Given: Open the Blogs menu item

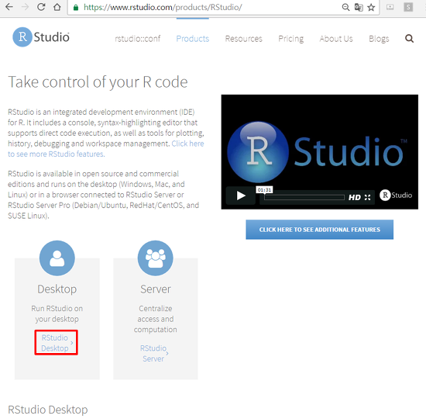Looking at the screenshot, I should click(x=379, y=39).
